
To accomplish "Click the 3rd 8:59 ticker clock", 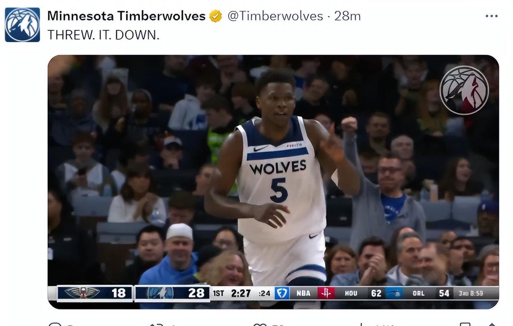I will [x=471, y=293].
